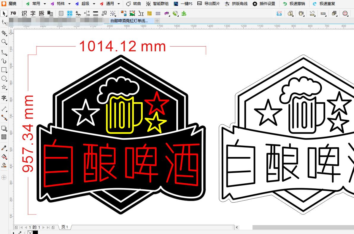Viewport: 354px width, 234px height.
Task: Click the 一键PS button
Action: pos(183,4)
